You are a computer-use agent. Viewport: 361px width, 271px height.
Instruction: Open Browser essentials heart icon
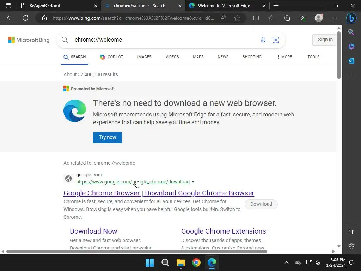302,18
